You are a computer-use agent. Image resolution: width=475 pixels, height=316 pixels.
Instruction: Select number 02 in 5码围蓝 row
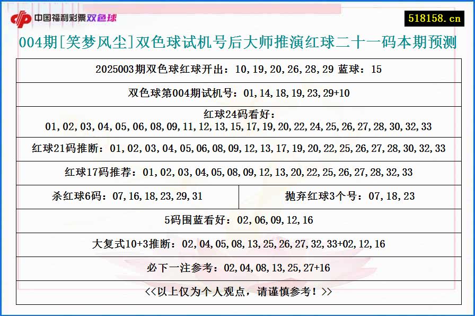click(x=244, y=219)
